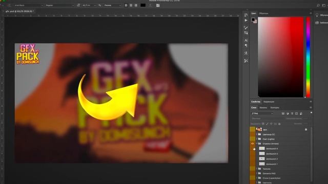This screenshot has height=184, width=328.
Task: Click the black text color swatch in options bar
Action: 143,5
